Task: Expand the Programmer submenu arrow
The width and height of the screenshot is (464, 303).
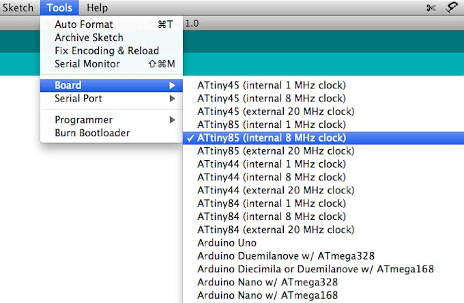Action: click(172, 120)
